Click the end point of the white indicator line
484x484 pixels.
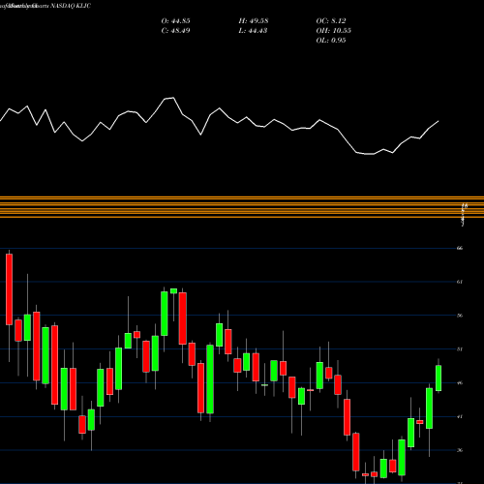pos(439,121)
